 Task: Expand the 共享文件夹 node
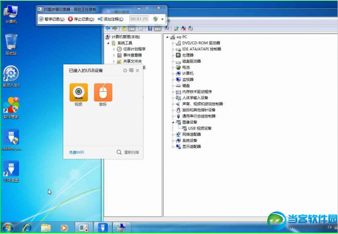coord(114,62)
